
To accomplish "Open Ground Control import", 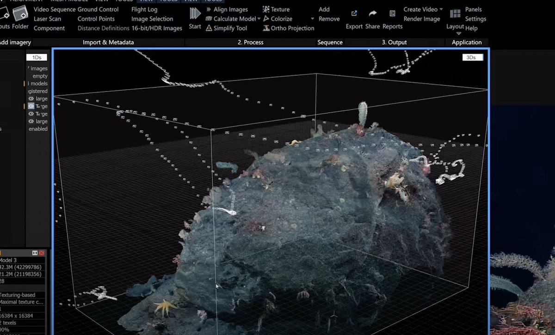I will [98, 9].
